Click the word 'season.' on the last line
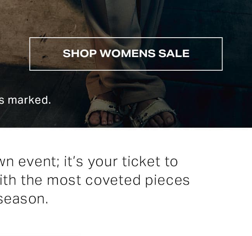The height and width of the screenshot is (236, 252). click(24, 199)
